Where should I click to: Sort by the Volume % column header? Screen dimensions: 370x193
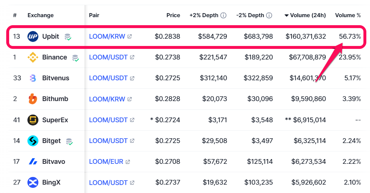(x=348, y=15)
